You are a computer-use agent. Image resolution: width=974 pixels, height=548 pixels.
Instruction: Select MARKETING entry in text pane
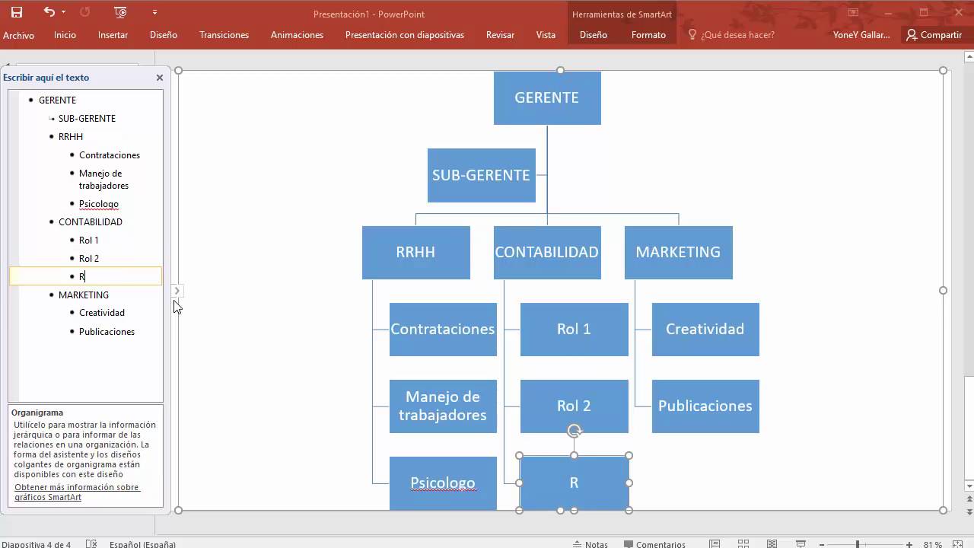pyautogui.click(x=84, y=295)
